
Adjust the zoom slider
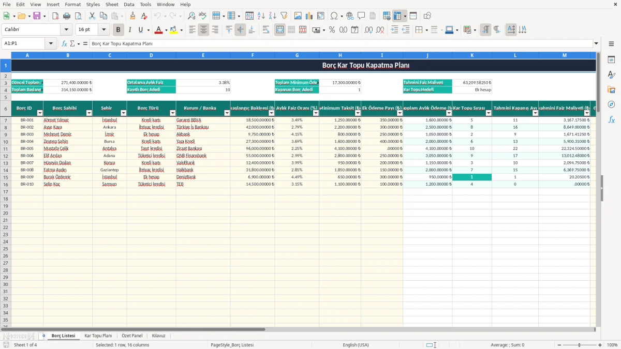pyautogui.click(x=579, y=345)
